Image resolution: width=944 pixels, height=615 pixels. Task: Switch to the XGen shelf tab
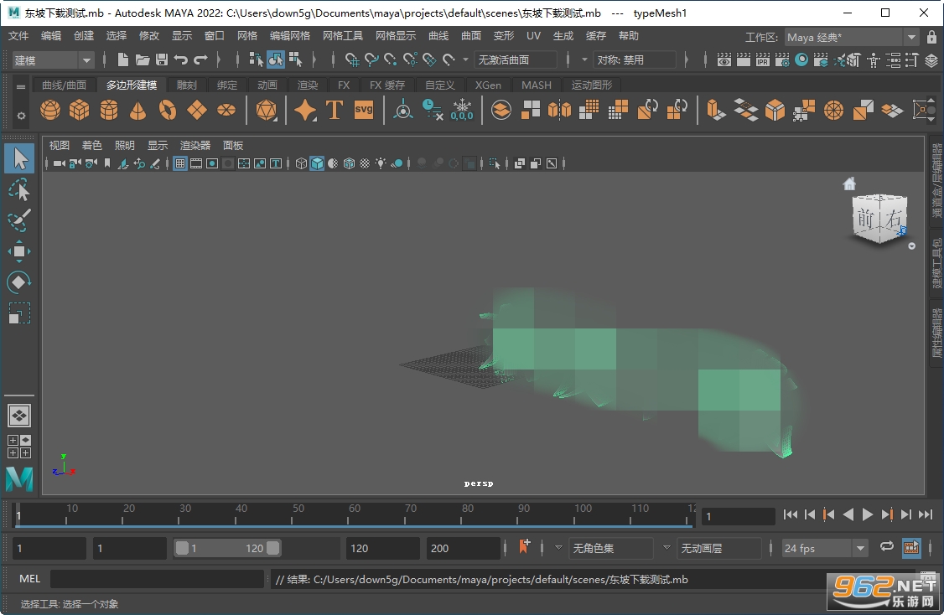(x=488, y=85)
